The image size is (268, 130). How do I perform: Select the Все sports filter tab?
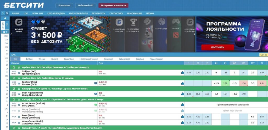15,59
